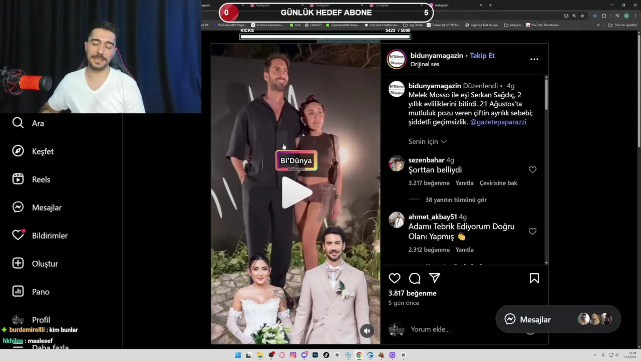Open the Tüm Yer İşaretleri folder
Image resolution: width=641 pixels, height=361 pixels.
coord(622,25)
